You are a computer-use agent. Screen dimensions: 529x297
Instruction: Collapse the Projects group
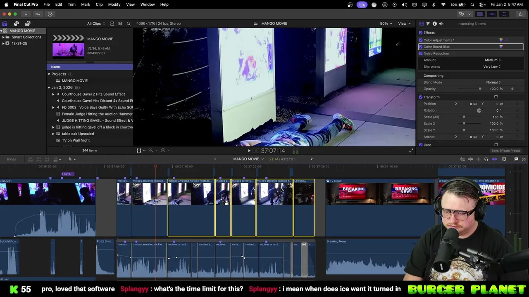[x=49, y=74]
